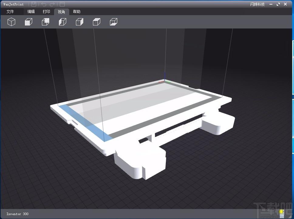Image resolution: width=294 pixels, height=219 pixels.
Task: Select the left face view cube icon
Action: pos(63,22)
